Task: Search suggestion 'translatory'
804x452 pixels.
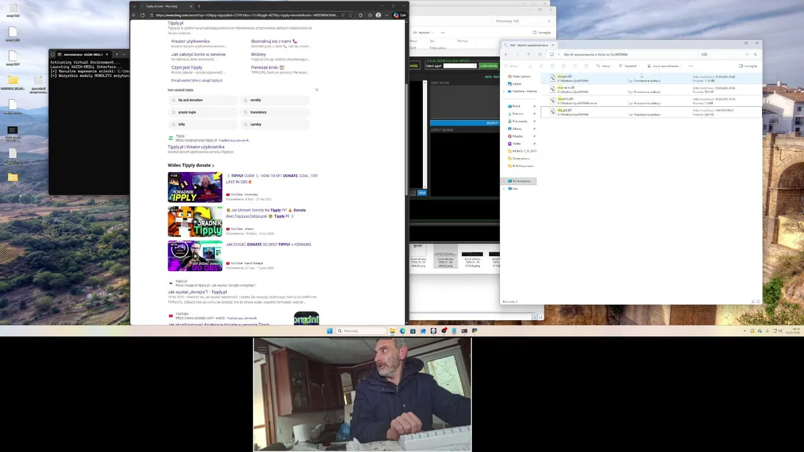Action: pyautogui.click(x=275, y=112)
